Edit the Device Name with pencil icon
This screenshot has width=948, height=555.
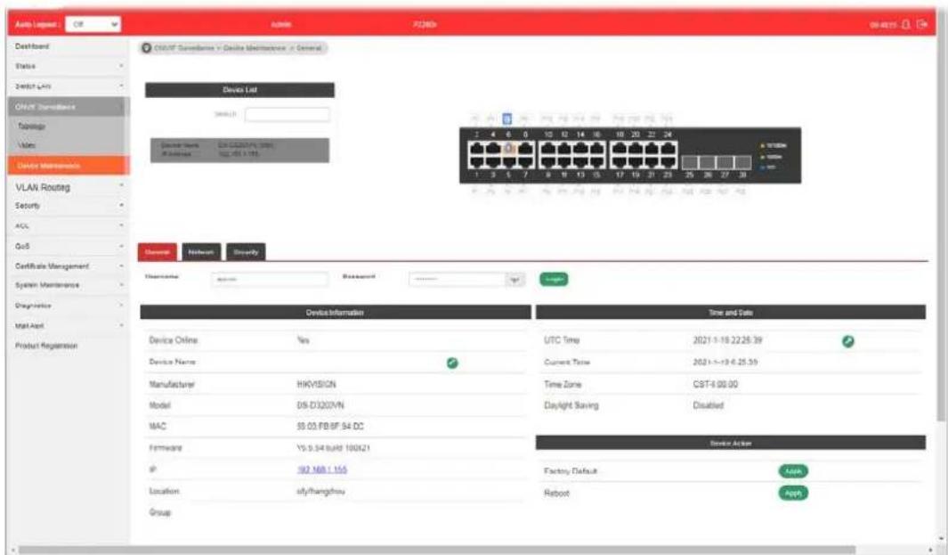coord(452,363)
